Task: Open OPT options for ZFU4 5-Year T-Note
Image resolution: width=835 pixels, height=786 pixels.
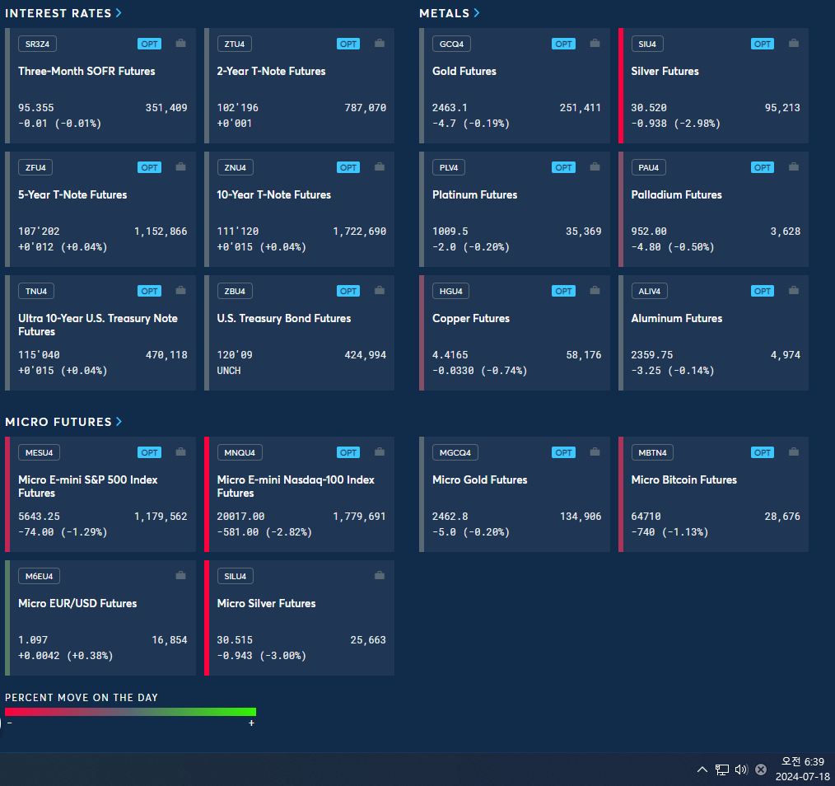Action: (150, 167)
